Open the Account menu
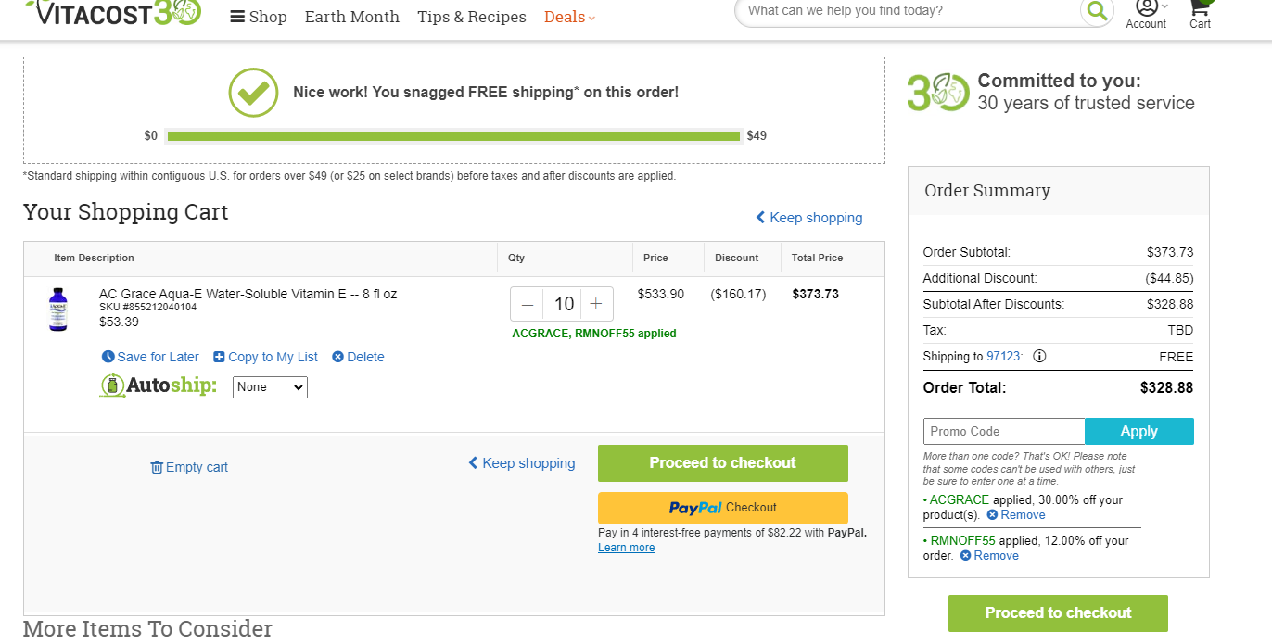The width and height of the screenshot is (1272, 644). click(1146, 13)
